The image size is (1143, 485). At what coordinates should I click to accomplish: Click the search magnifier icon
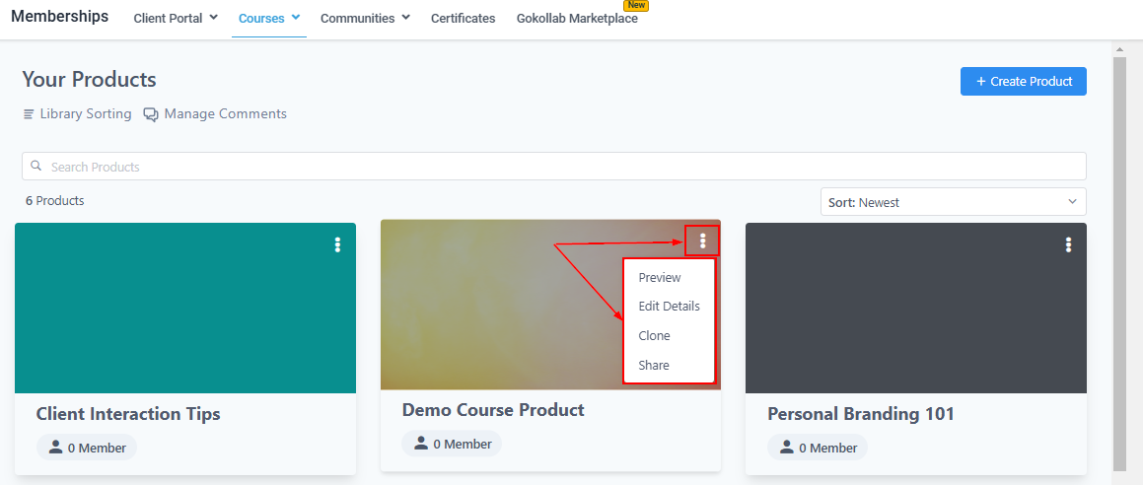point(36,166)
